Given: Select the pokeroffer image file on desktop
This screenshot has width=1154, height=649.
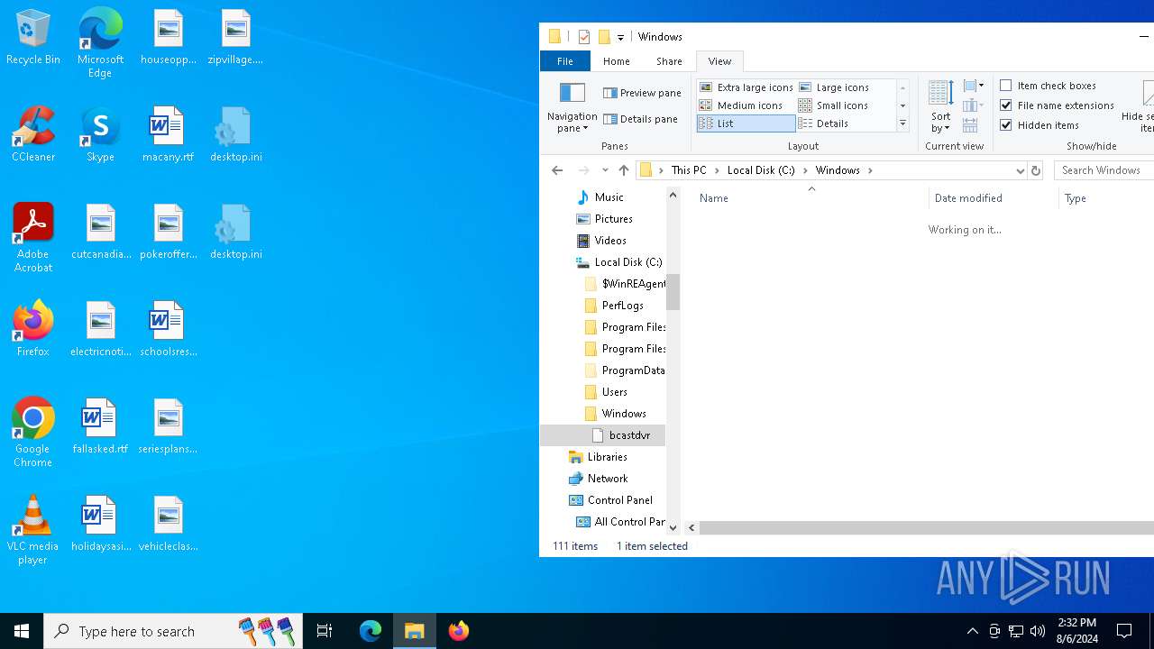Looking at the screenshot, I should [x=168, y=232].
